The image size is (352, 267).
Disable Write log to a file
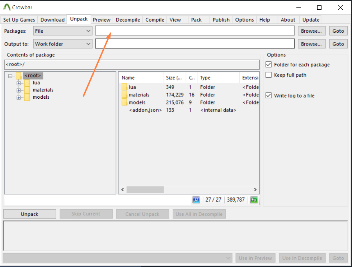tap(268, 95)
